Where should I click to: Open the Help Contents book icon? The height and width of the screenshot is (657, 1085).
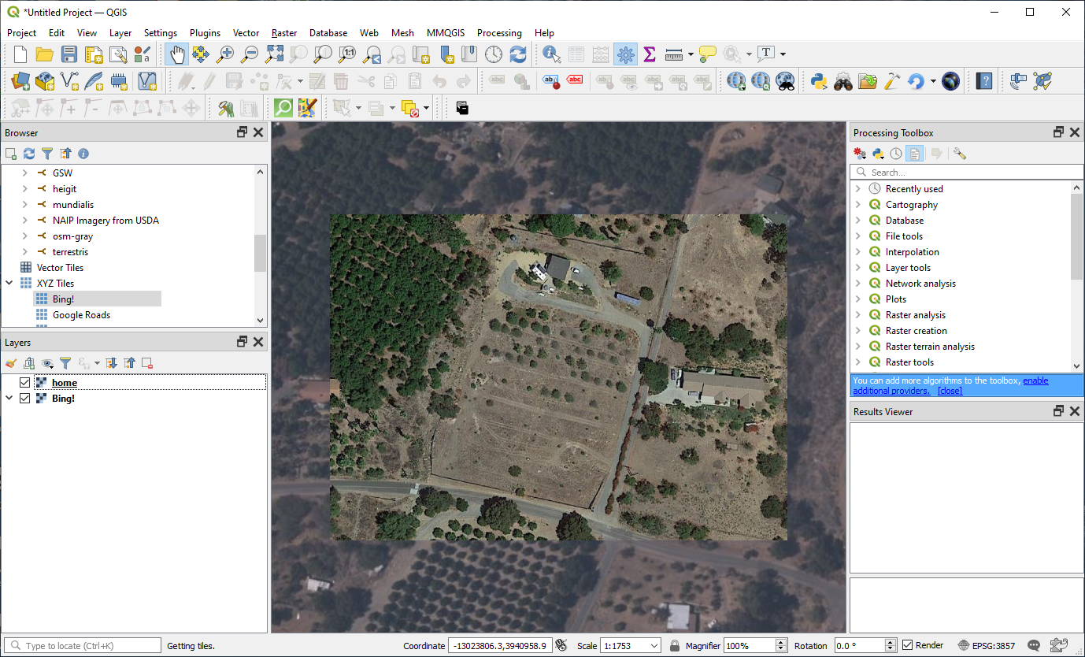(984, 80)
